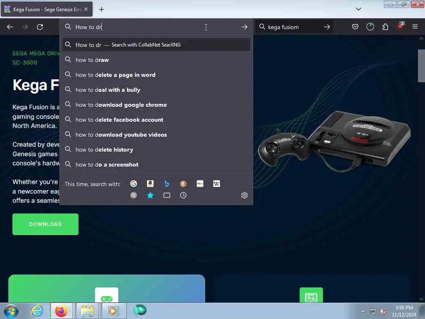Image resolution: width=425 pixels, height=319 pixels.
Task: Search this time with eBay
Action: [x=200, y=184]
